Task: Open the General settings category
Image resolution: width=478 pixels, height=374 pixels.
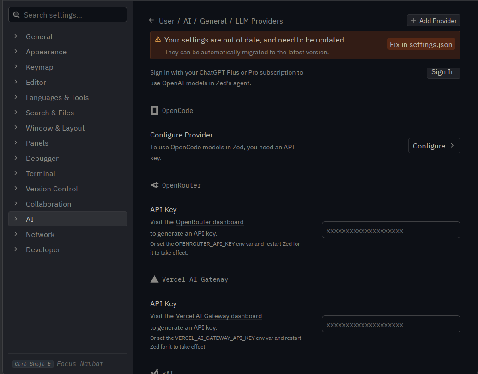Action: pos(67,36)
